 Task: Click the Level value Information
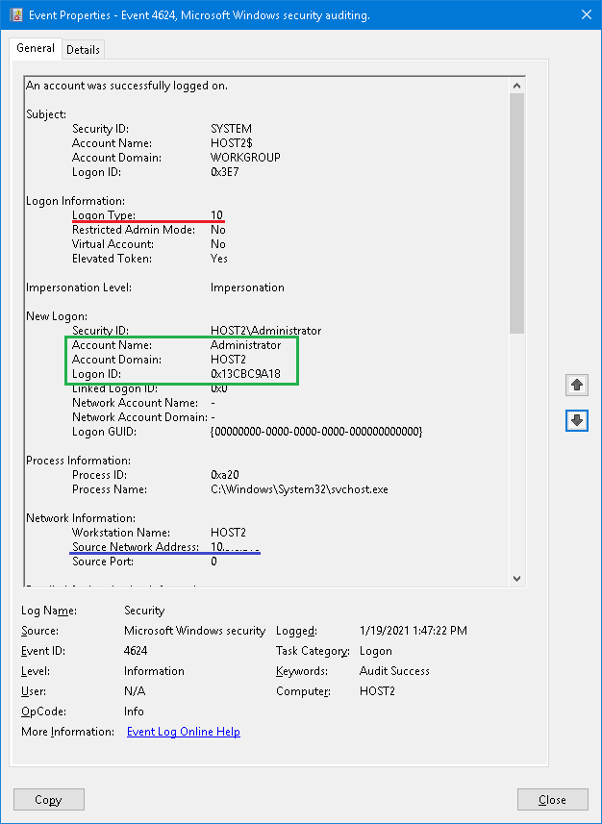154,671
